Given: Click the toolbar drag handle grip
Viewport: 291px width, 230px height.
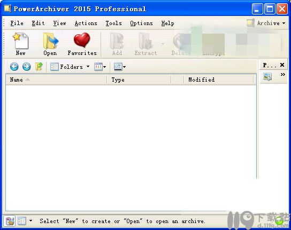Looking at the screenshot, I should (x=4, y=44).
